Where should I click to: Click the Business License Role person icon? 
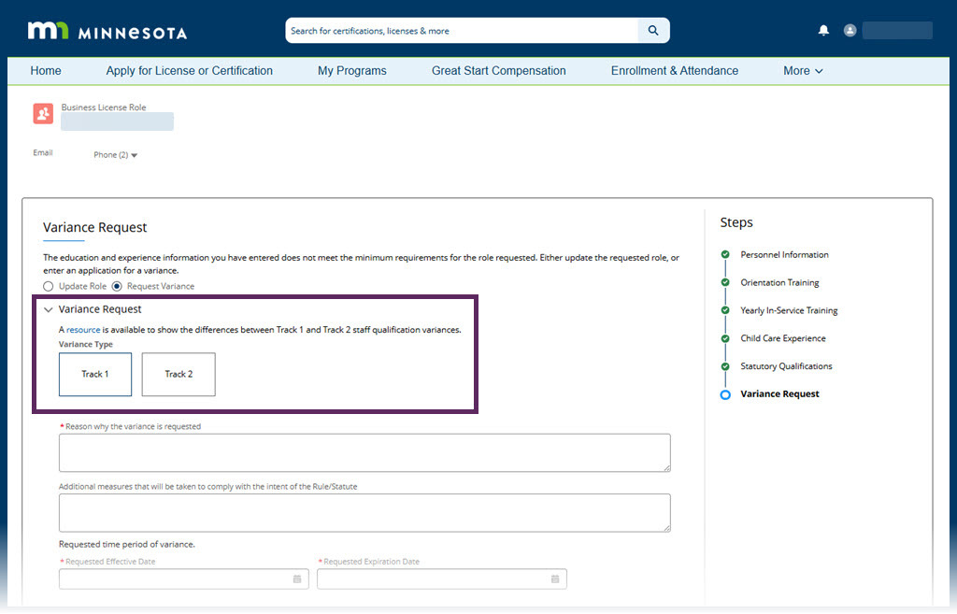[43, 113]
